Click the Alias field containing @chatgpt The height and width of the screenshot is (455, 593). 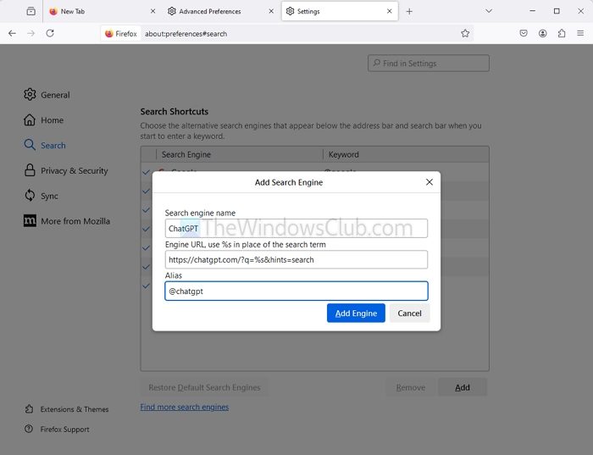296,291
